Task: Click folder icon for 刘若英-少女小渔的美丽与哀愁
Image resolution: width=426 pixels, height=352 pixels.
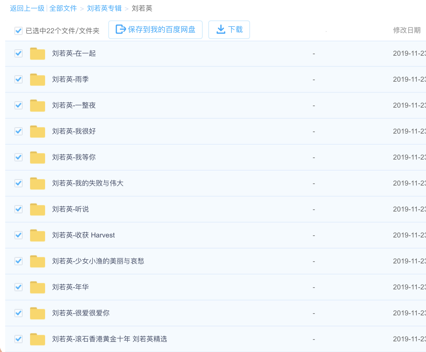Action: pos(38,261)
